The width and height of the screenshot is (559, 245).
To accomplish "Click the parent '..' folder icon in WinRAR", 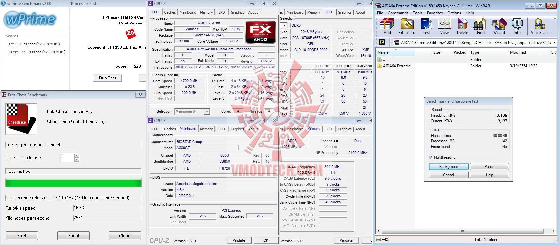I will click(380, 60).
